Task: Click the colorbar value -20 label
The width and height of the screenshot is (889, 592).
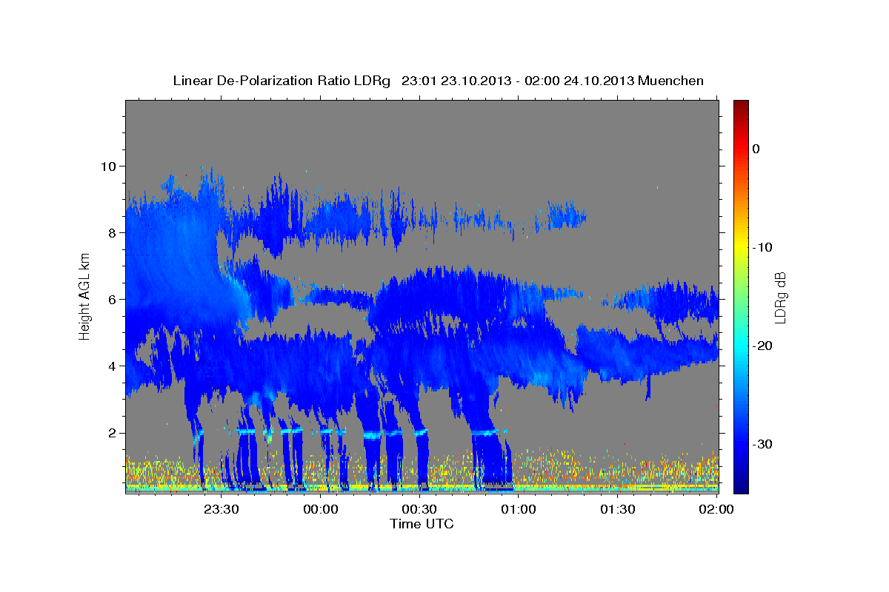Action: tap(762, 346)
